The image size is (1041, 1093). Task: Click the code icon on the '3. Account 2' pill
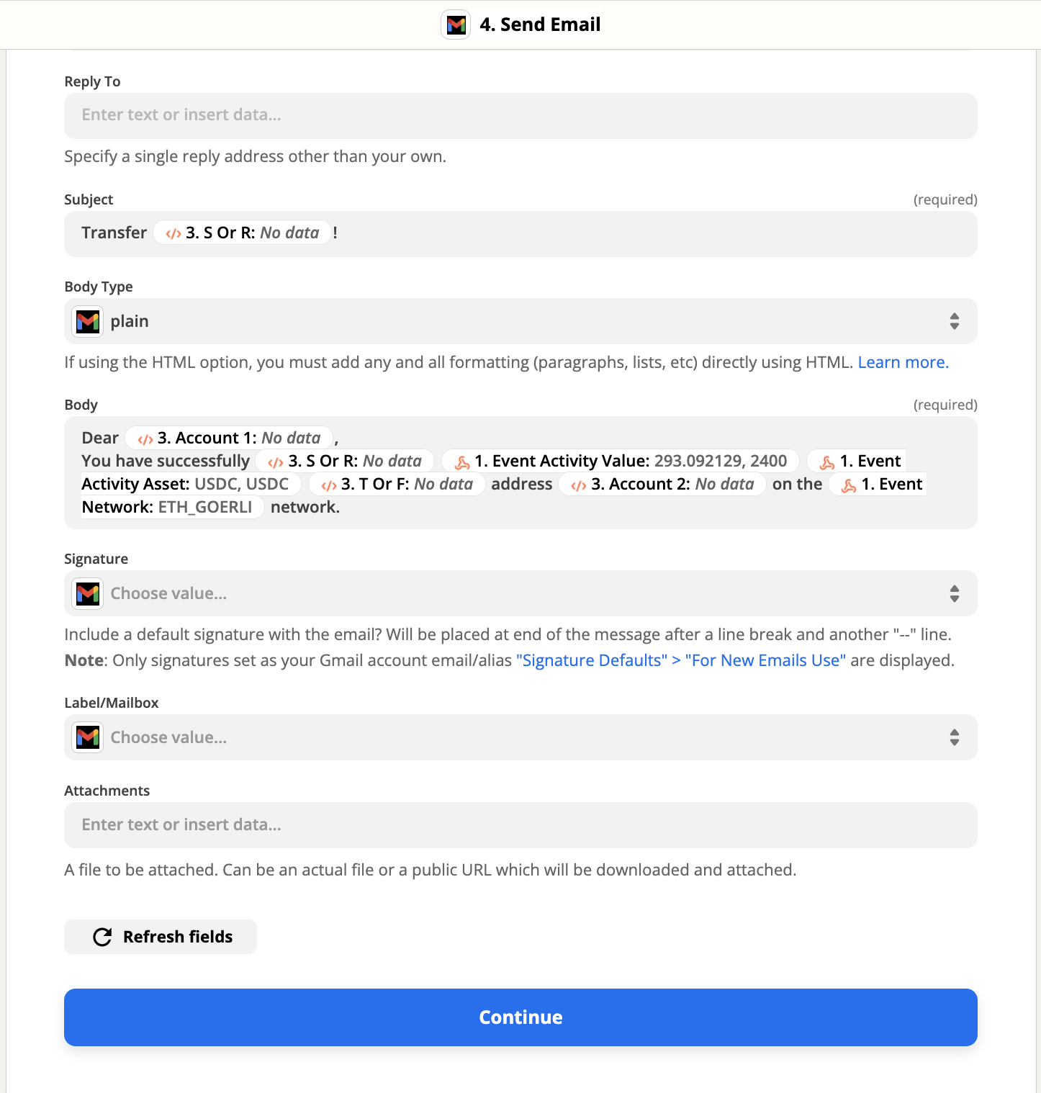point(577,484)
